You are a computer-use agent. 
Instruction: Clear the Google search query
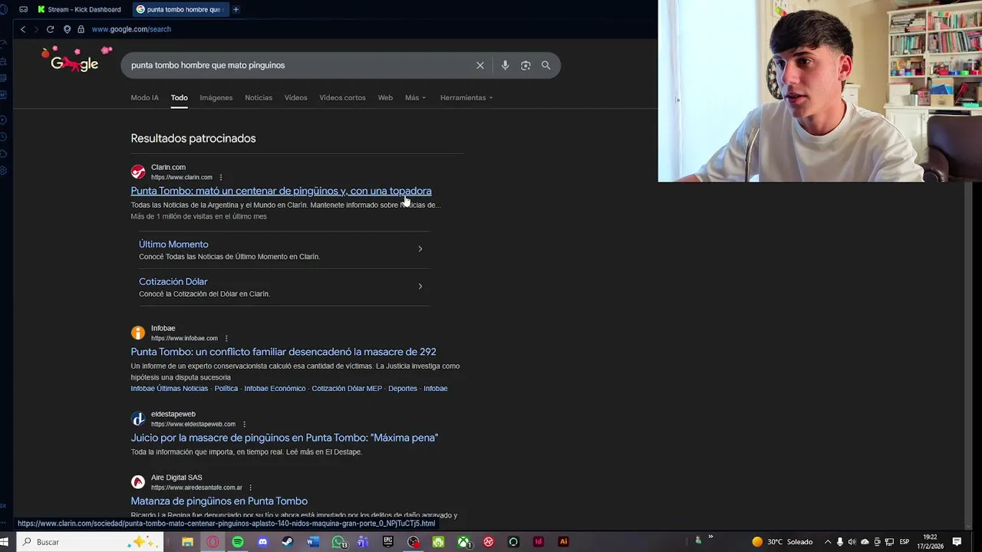tap(480, 65)
